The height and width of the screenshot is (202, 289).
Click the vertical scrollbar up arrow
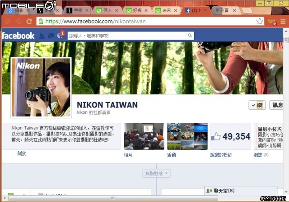[x=286, y=31]
